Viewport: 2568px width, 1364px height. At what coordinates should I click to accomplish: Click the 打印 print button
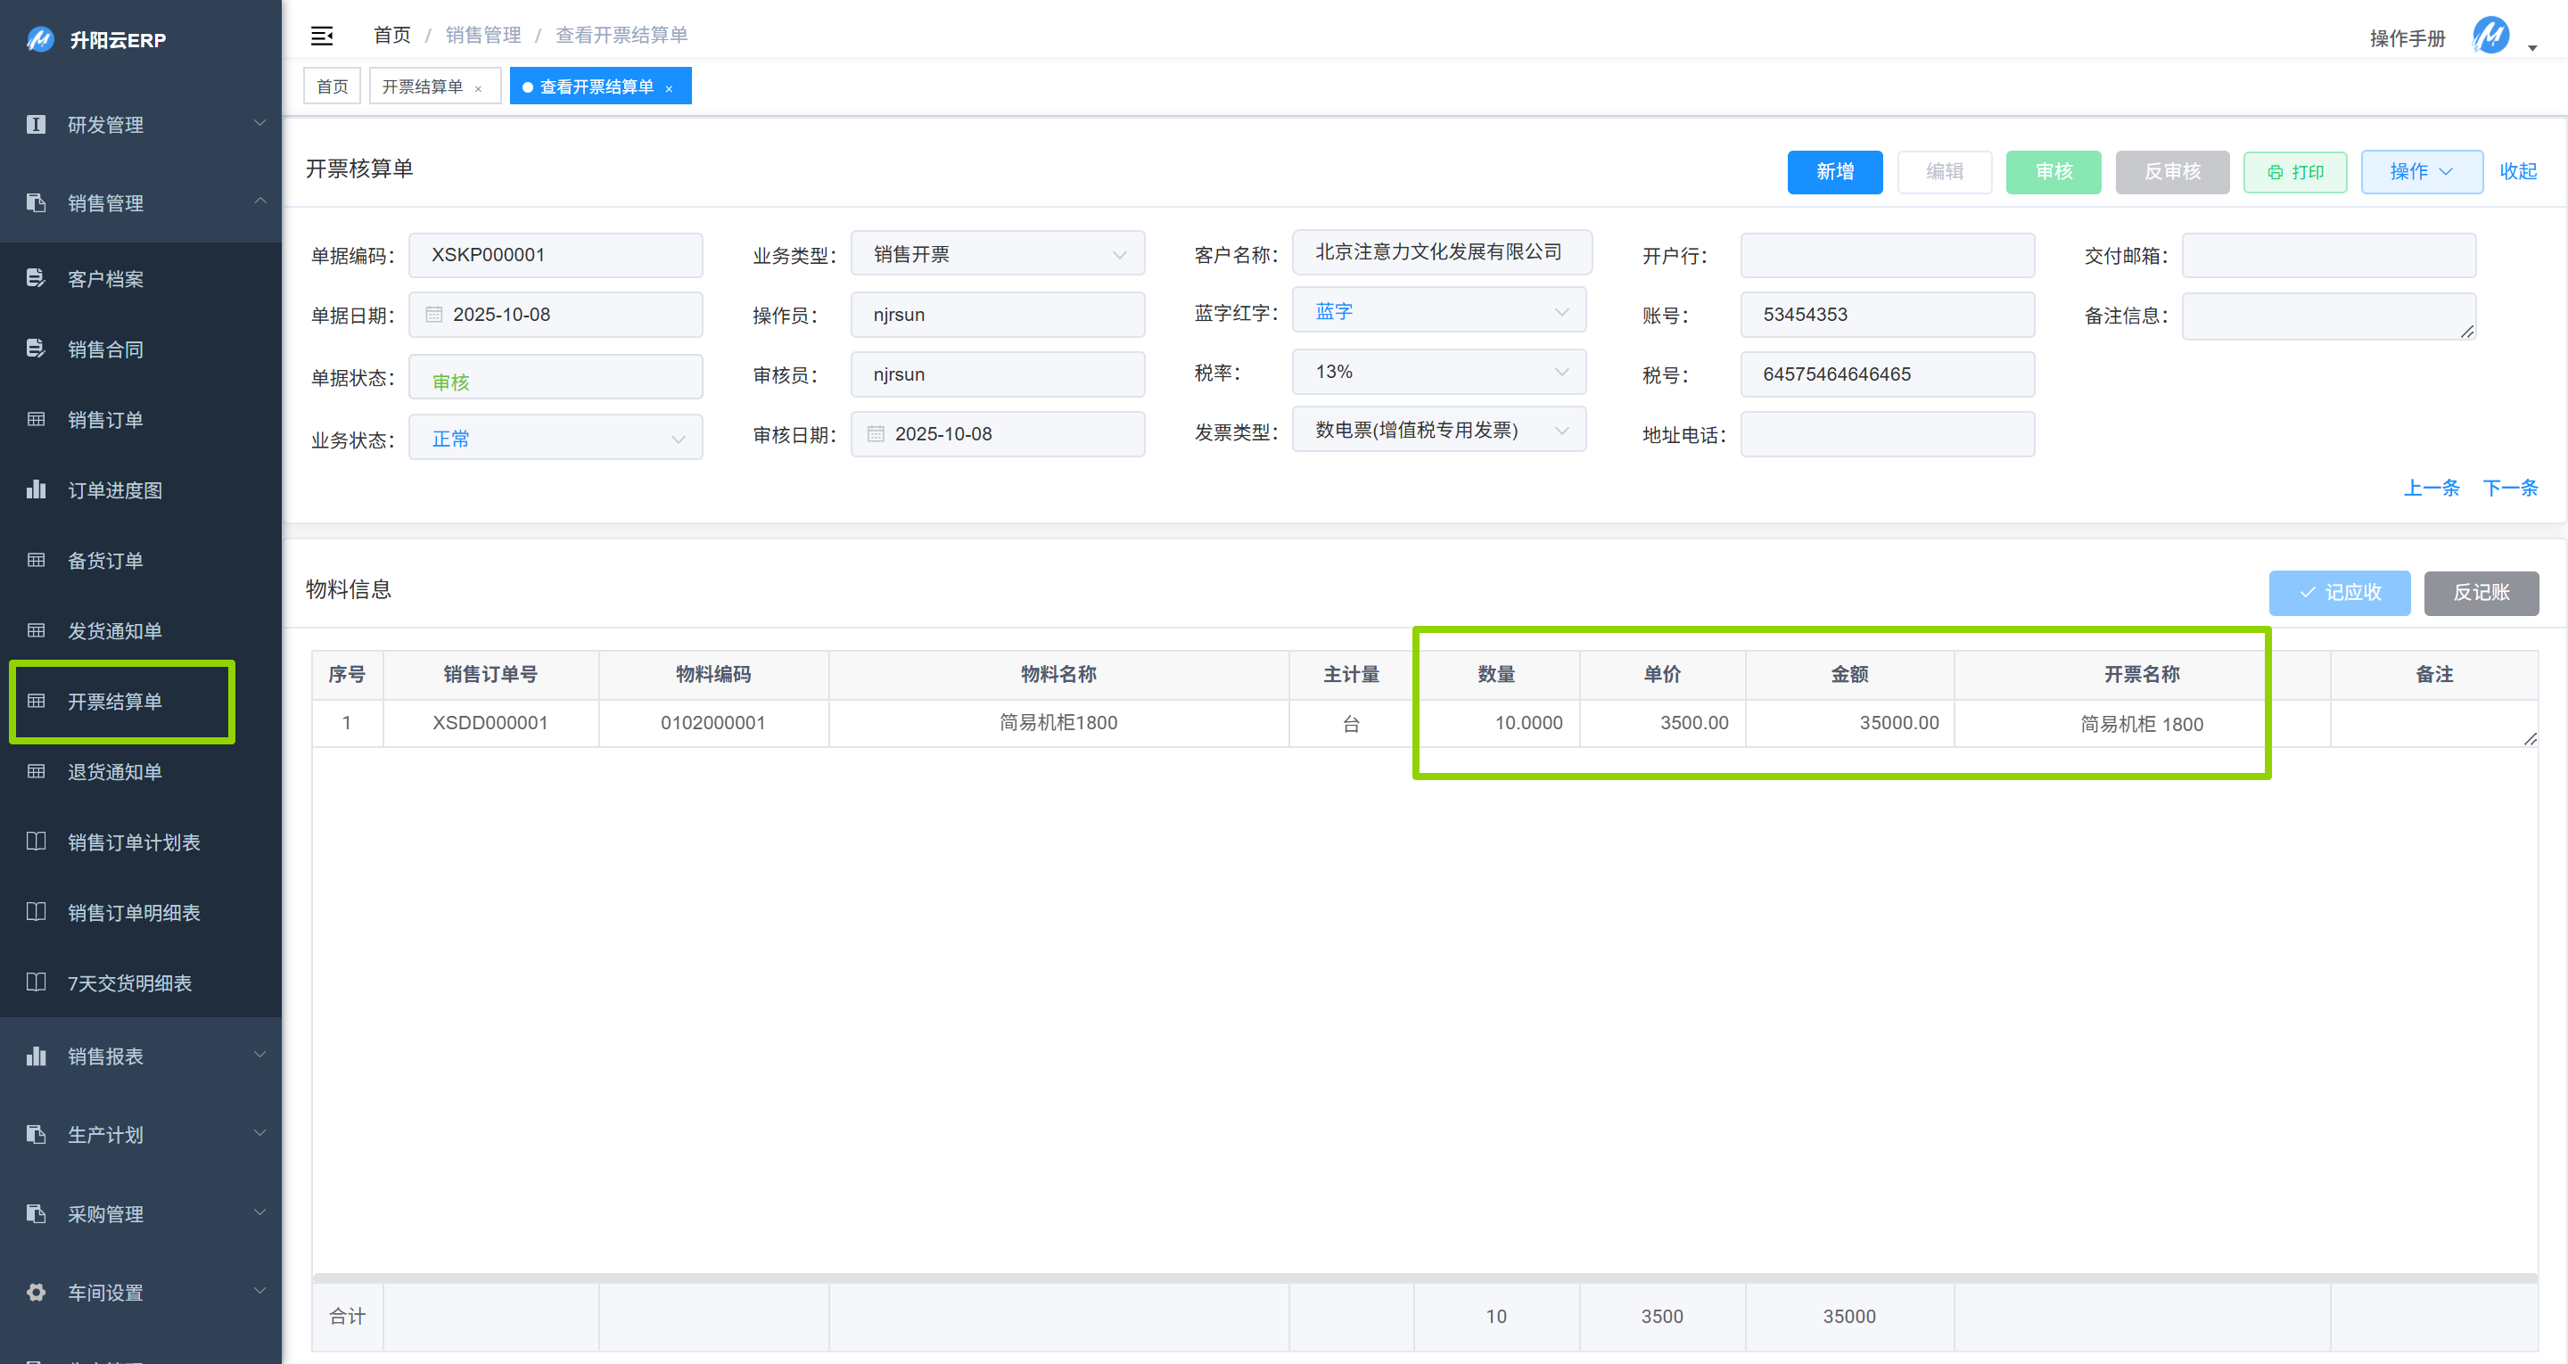(x=2295, y=171)
